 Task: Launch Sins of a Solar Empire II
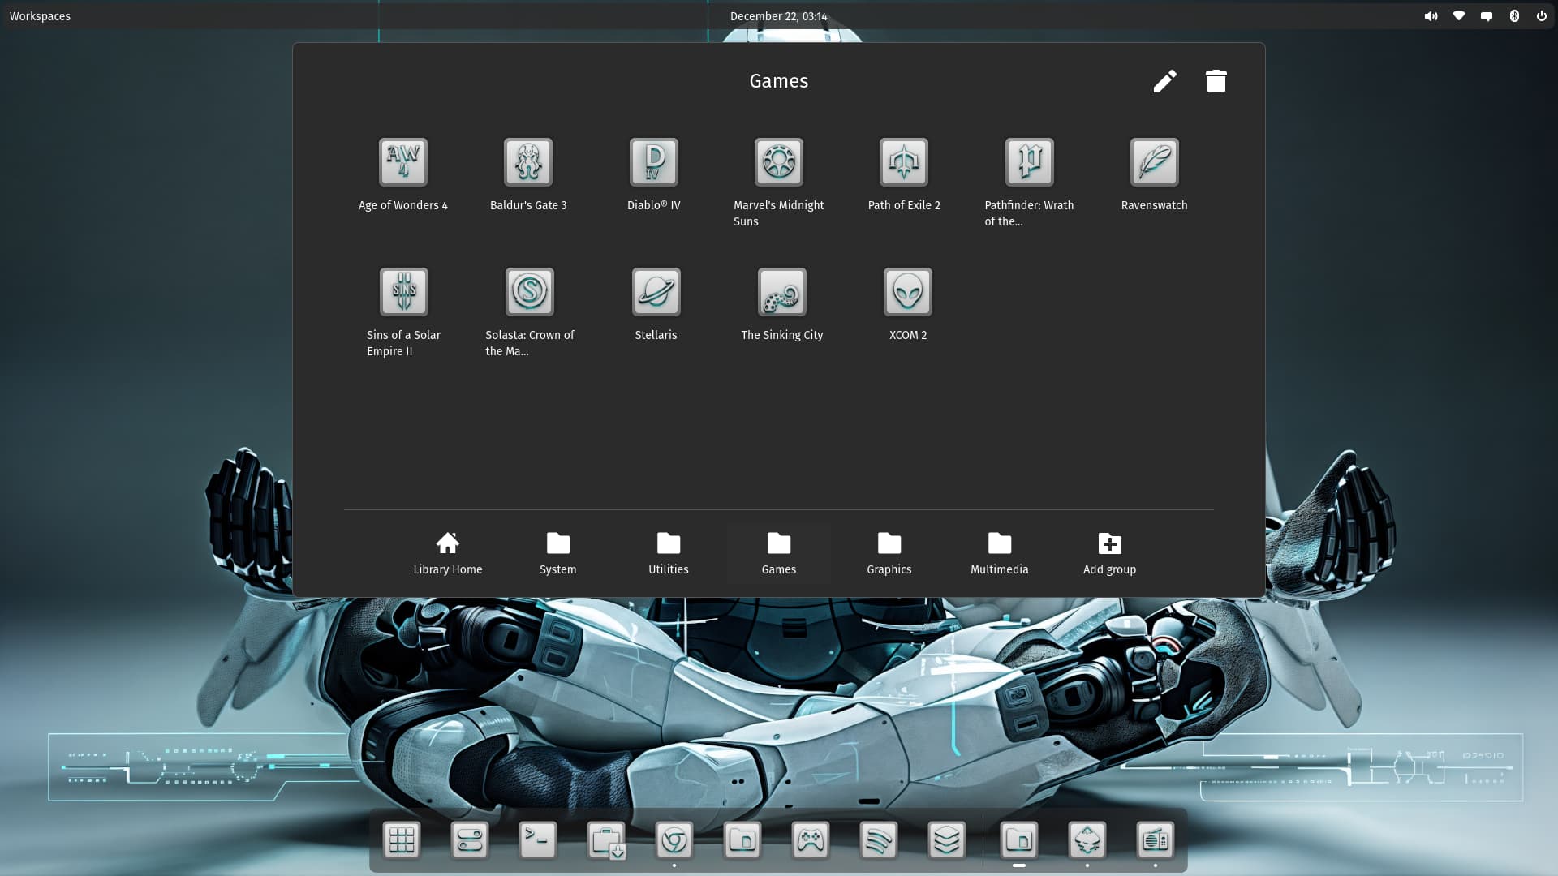point(404,292)
